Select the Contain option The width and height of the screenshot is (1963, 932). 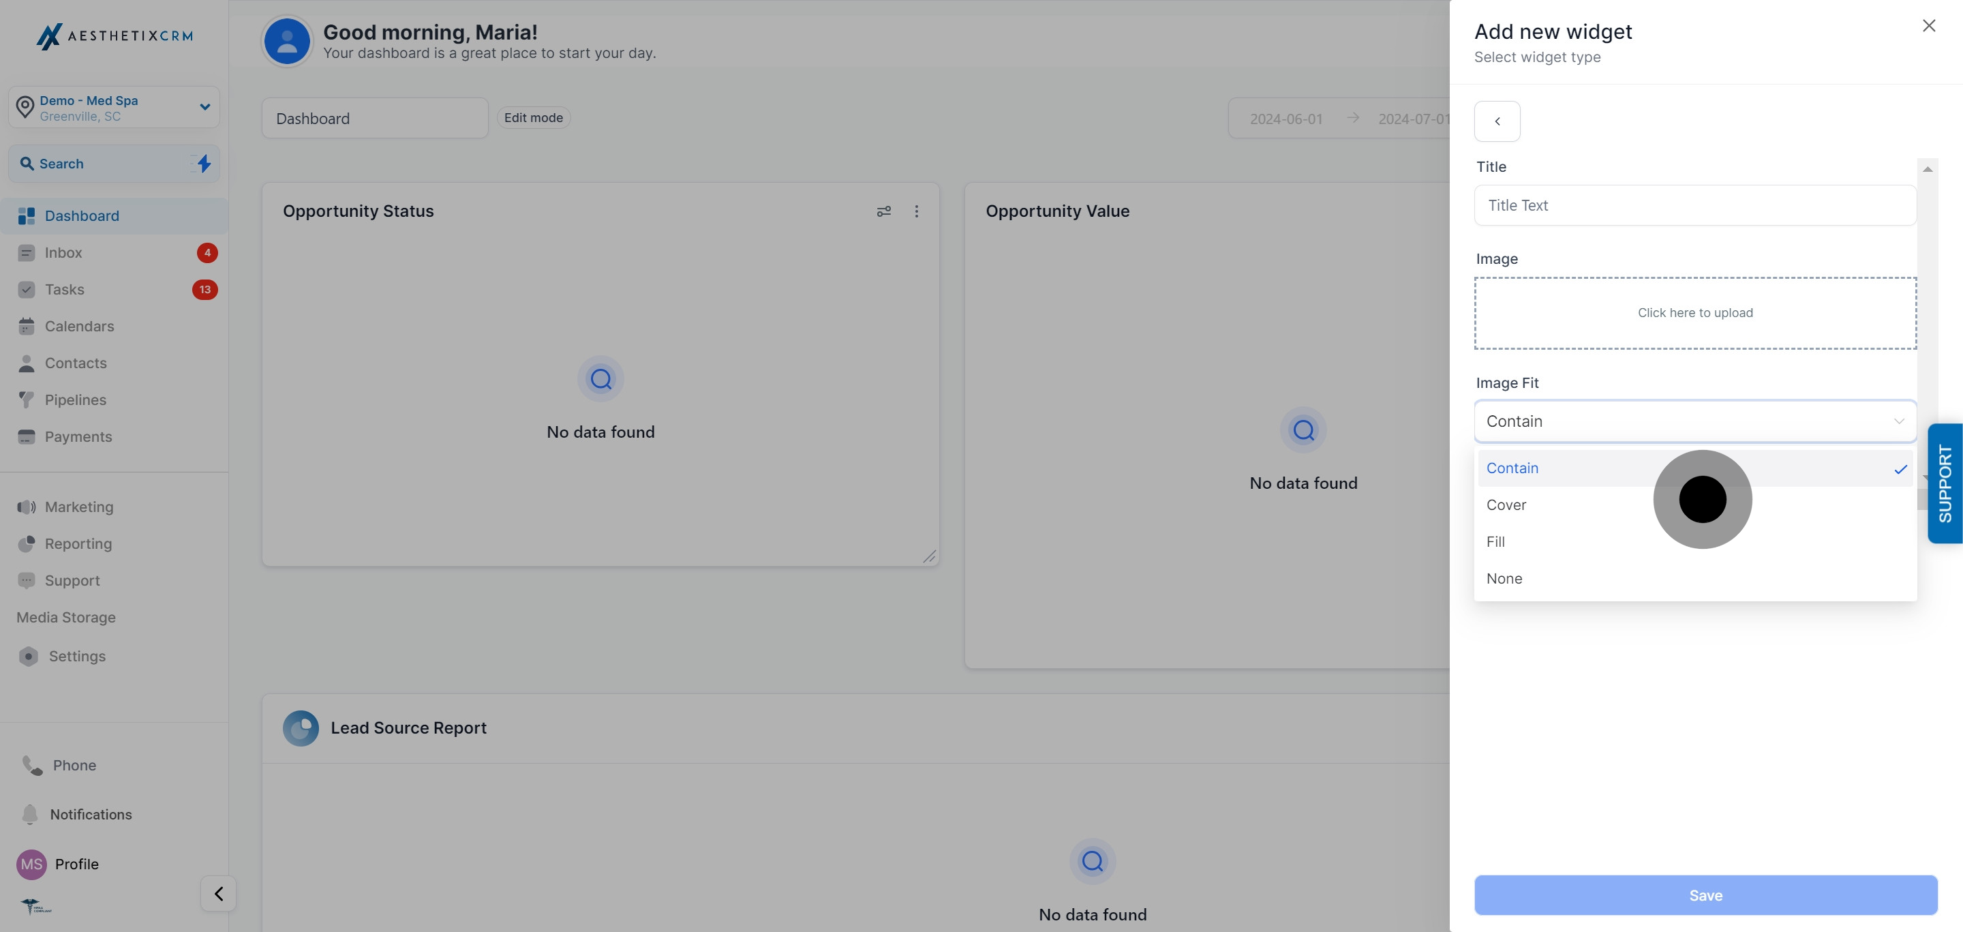pos(1696,468)
